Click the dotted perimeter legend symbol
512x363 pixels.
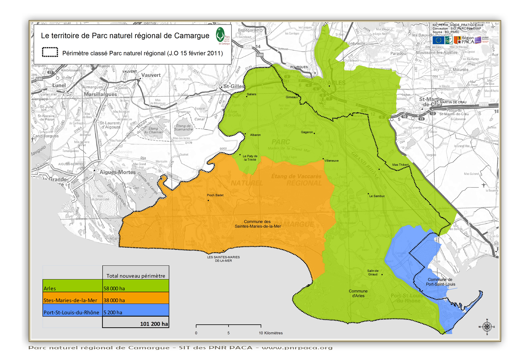click(50, 52)
